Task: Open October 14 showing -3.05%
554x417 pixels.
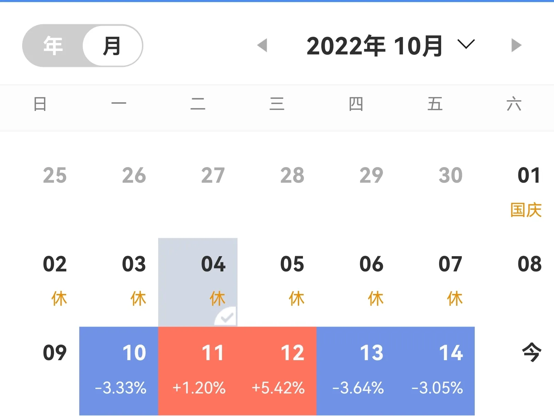Action: pos(435,370)
